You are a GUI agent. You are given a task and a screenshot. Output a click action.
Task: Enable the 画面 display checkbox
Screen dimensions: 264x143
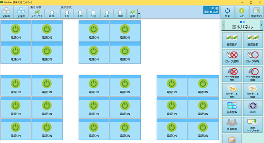[52, 14]
